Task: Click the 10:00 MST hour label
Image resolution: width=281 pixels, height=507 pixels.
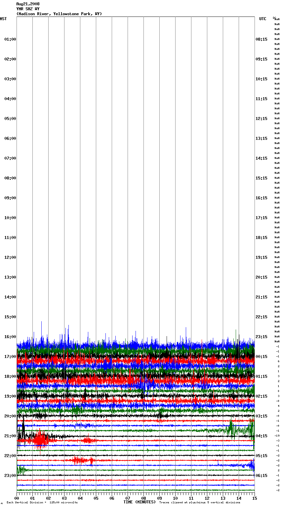Action: (10, 218)
